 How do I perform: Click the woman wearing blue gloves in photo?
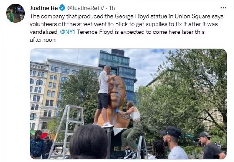pos(131,129)
